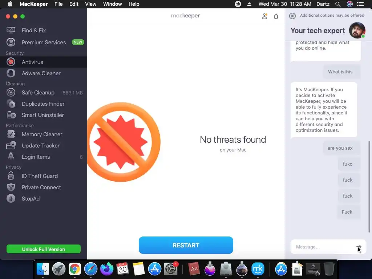372x279 pixels.
Task: Open the Update Tracker icon
Action: pyautogui.click(x=11, y=145)
